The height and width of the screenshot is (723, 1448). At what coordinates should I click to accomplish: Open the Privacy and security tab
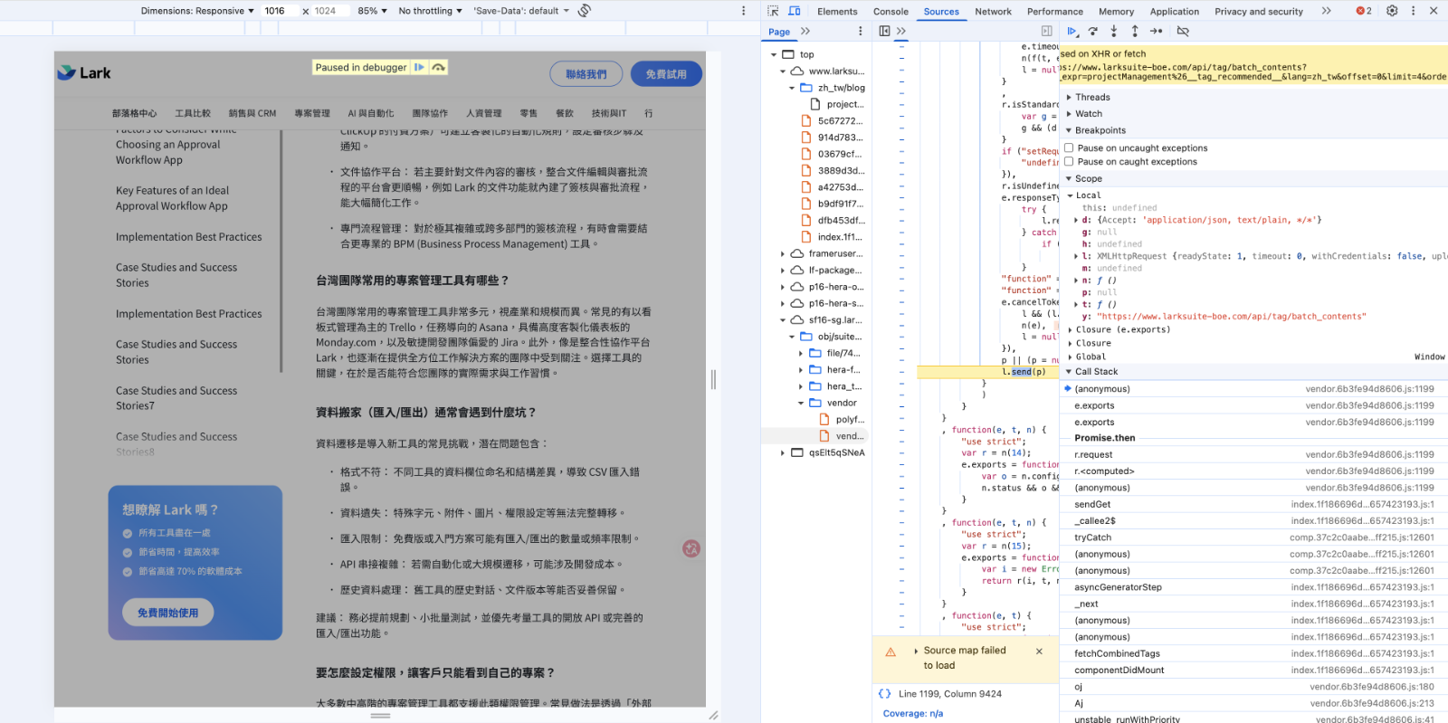coord(1258,12)
